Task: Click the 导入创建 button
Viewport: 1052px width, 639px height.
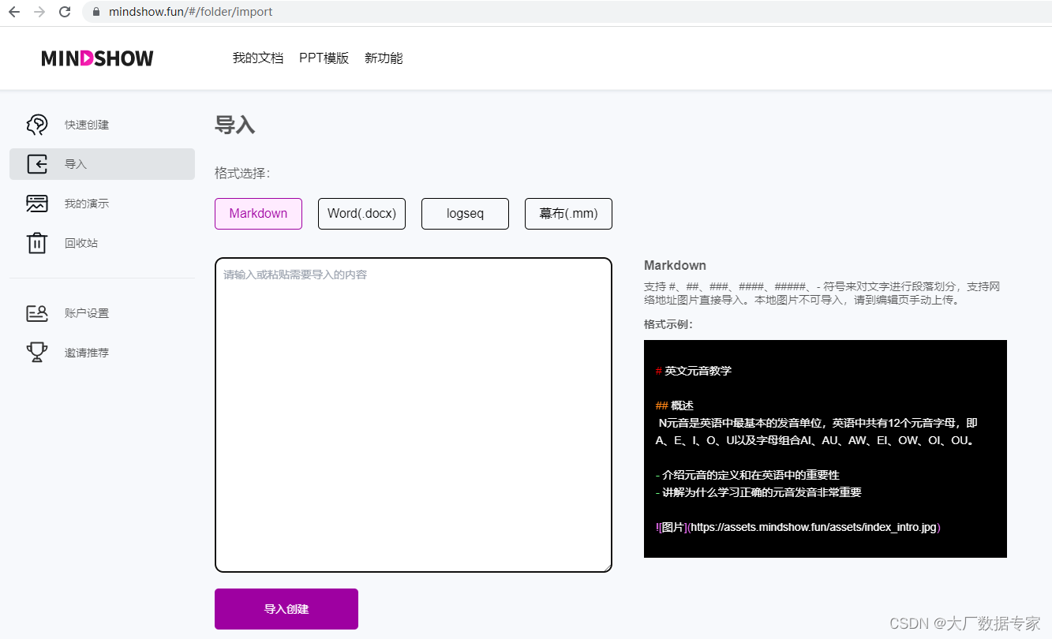Action: click(286, 609)
